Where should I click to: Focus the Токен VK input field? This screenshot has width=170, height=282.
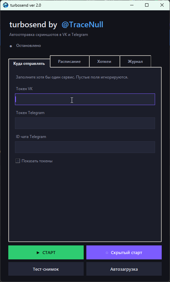point(85,99)
